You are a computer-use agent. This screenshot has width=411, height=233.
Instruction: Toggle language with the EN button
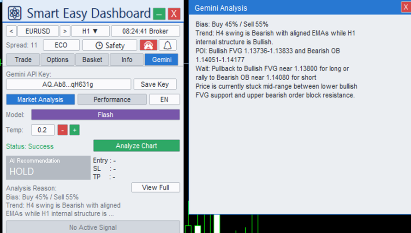point(164,100)
